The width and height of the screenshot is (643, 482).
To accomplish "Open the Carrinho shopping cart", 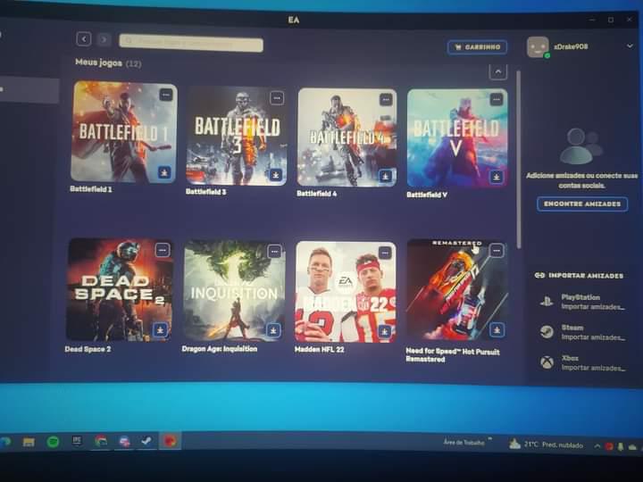I will tap(477, 47).
